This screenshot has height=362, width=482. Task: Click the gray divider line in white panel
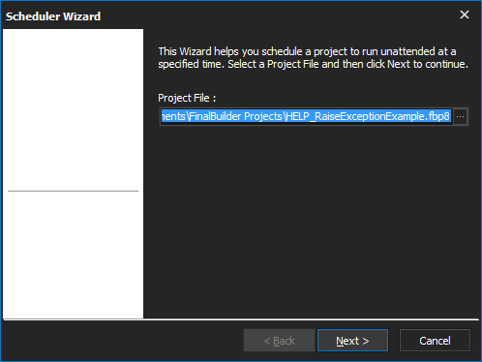pos(73,191)
